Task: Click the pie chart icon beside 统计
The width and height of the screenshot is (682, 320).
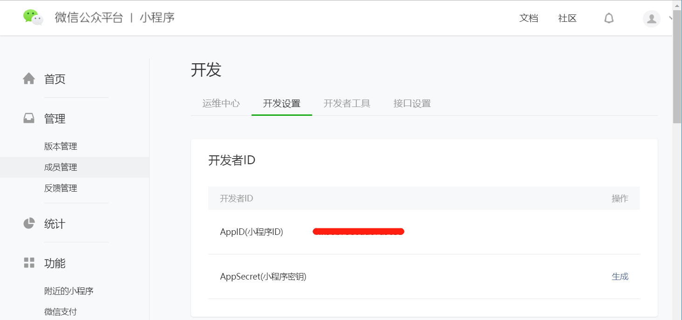Action: pos(29,223)
